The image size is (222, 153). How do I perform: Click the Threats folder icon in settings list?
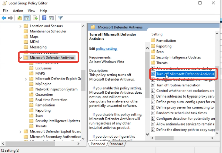[153, 63]
